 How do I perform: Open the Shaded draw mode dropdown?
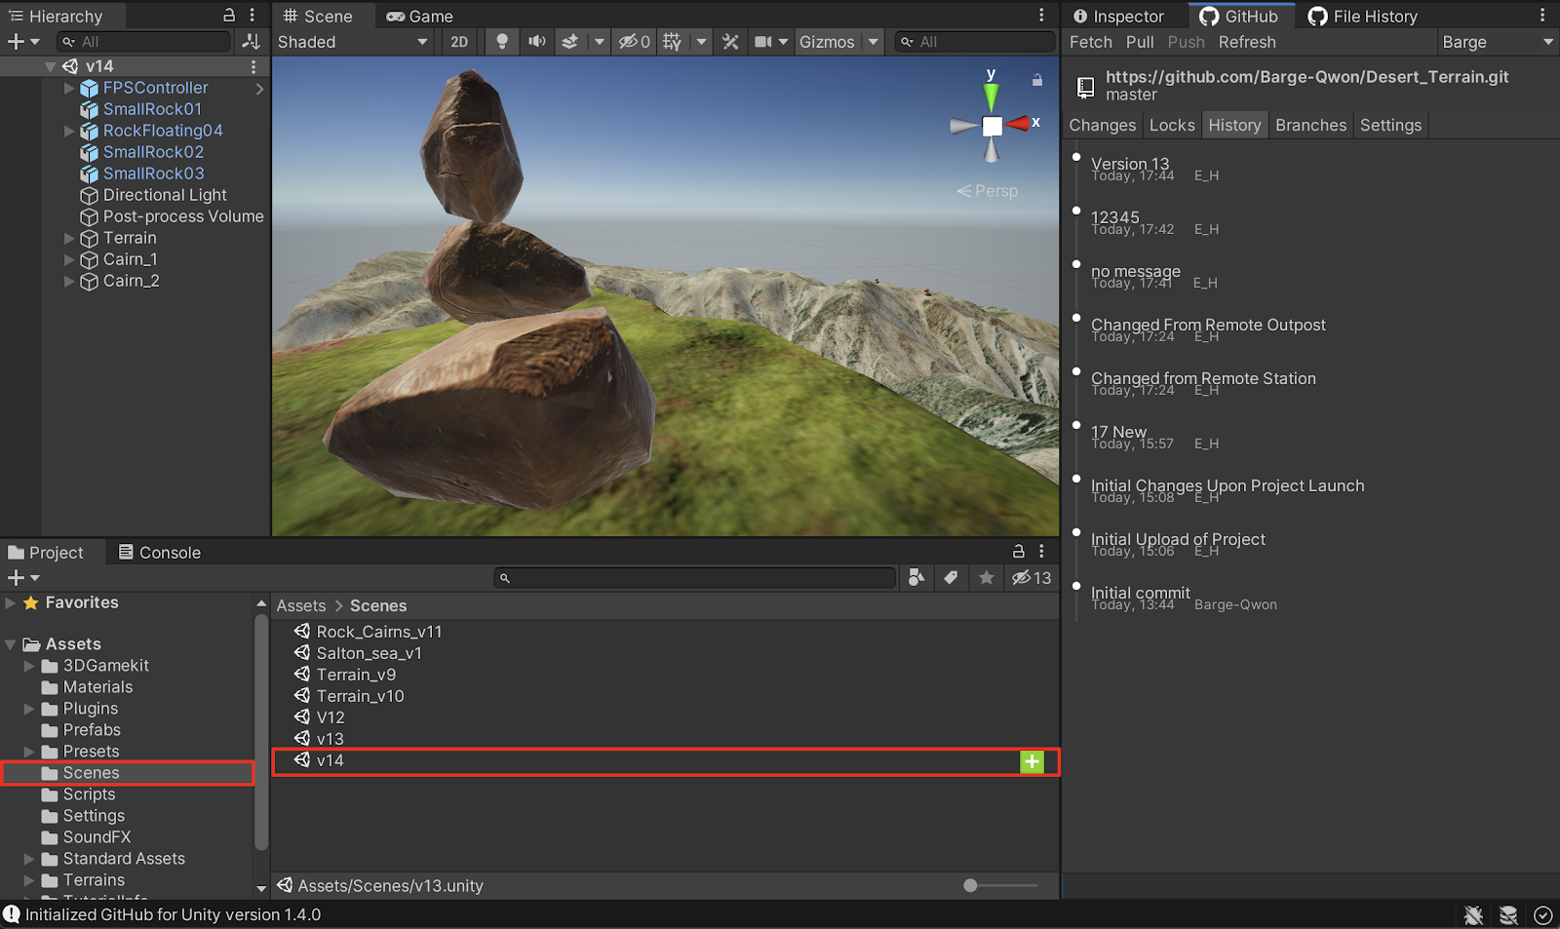[352, 42]
